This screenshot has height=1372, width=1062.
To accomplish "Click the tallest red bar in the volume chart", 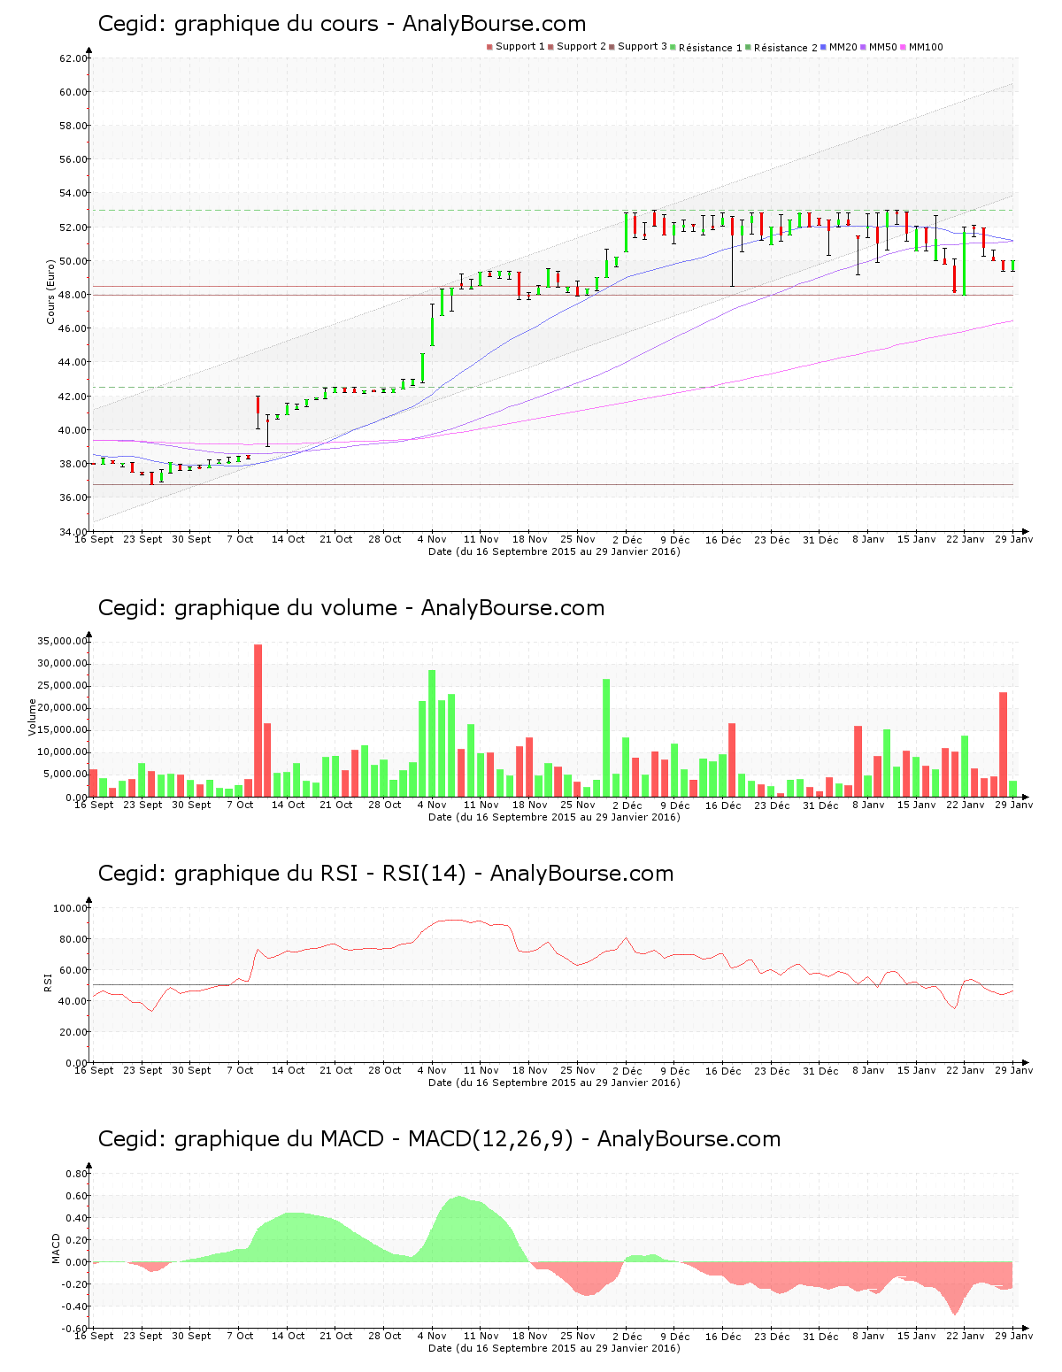I will (258, 721).
